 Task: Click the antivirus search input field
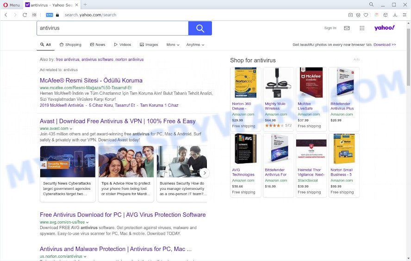[112, 28]
